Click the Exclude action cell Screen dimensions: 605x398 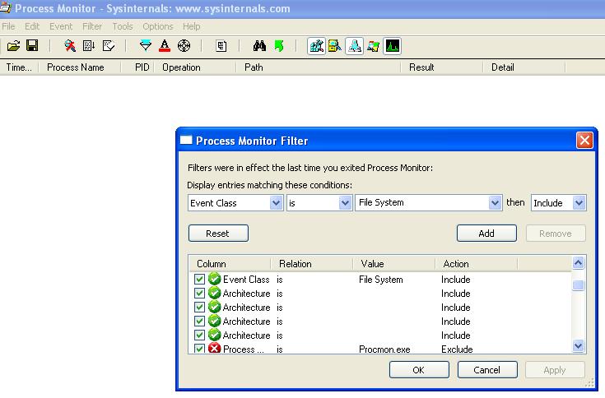(457, 349)
